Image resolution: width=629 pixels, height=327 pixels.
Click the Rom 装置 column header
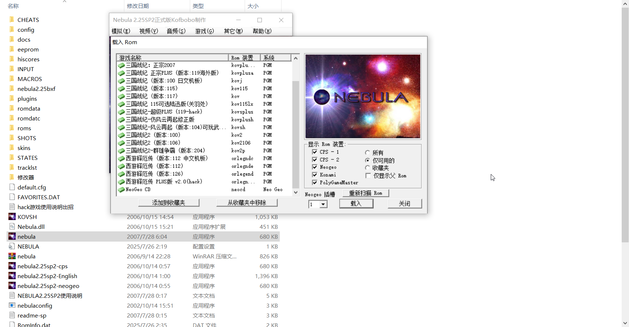[x=244, y=58]
